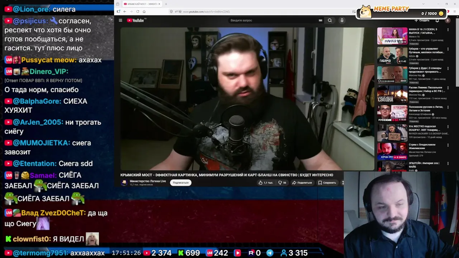Click the Подписаться subscribe button
The height and width of the screenshot is (258, 459).
click(180, 183)
